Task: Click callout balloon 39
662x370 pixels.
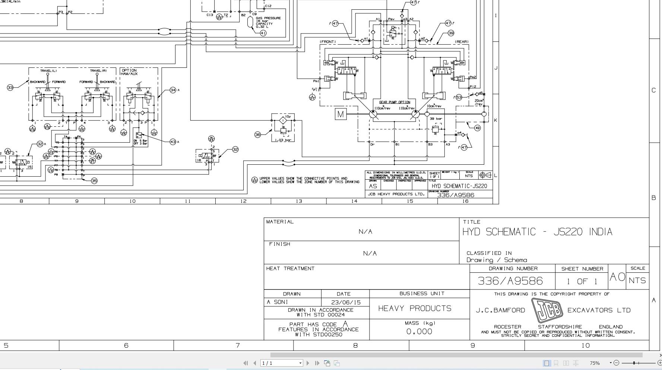Action: (x=451, y=33)
